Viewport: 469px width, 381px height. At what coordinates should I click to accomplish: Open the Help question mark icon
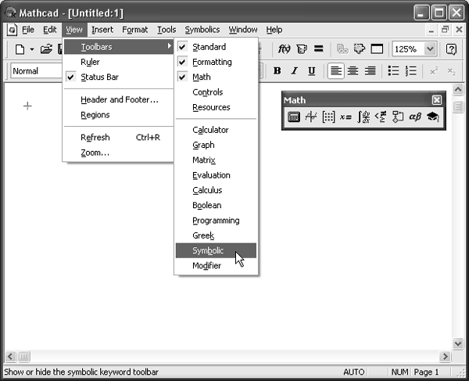[x=451, y=49]
